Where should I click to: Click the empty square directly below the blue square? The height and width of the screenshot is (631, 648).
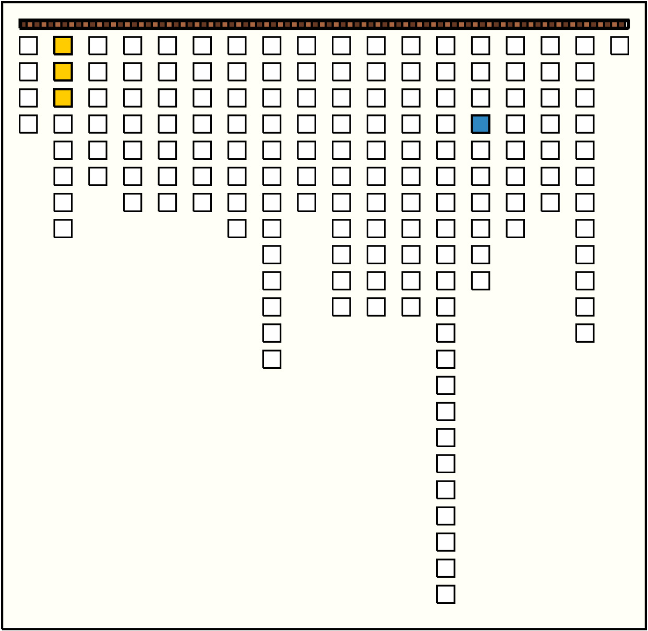tap(481, 150)
